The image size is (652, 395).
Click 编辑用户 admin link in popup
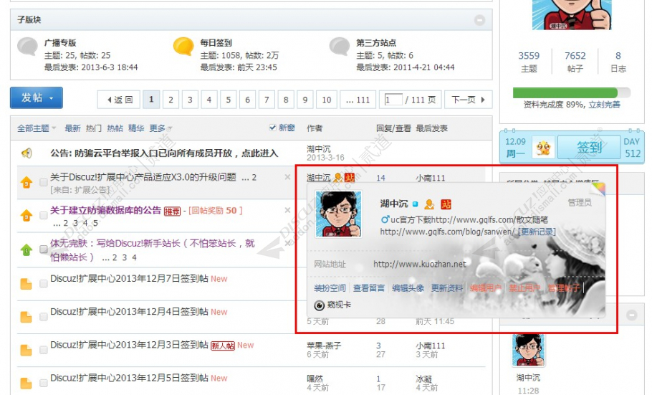(486, 288)
